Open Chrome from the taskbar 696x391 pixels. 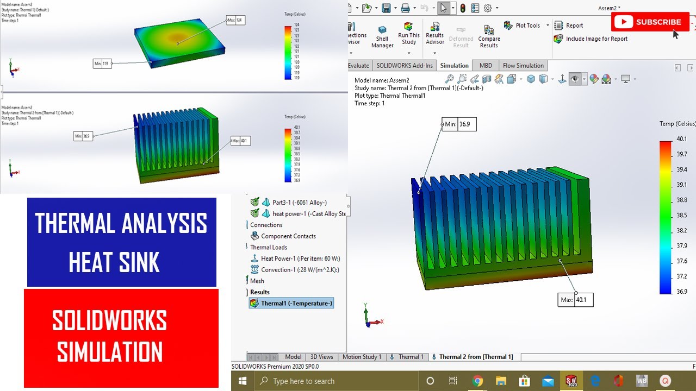pyautogui.click(x=477, y=381)
